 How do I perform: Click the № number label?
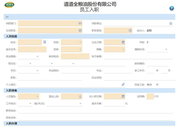click(7, 17)
